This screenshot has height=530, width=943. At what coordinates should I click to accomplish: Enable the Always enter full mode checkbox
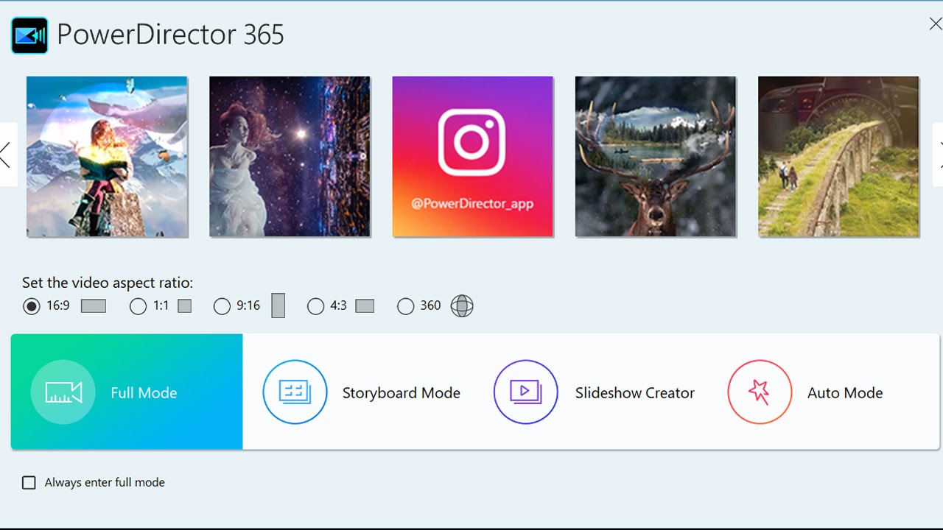29,483
